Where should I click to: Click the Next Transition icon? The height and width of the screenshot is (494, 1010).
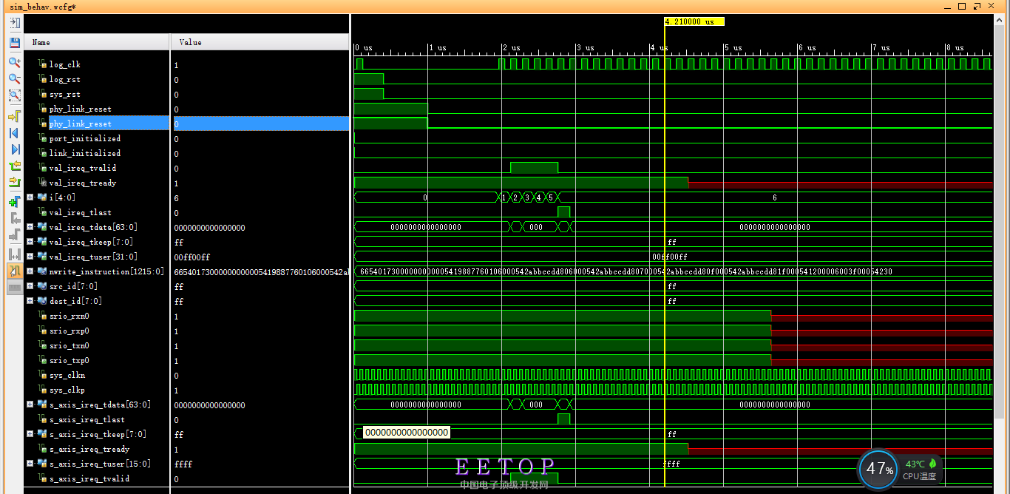14,182
